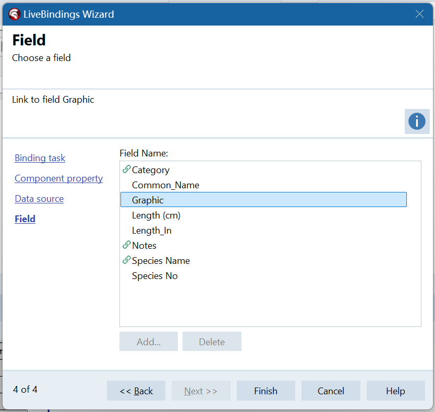Go back to the previous wizard page

136,391
